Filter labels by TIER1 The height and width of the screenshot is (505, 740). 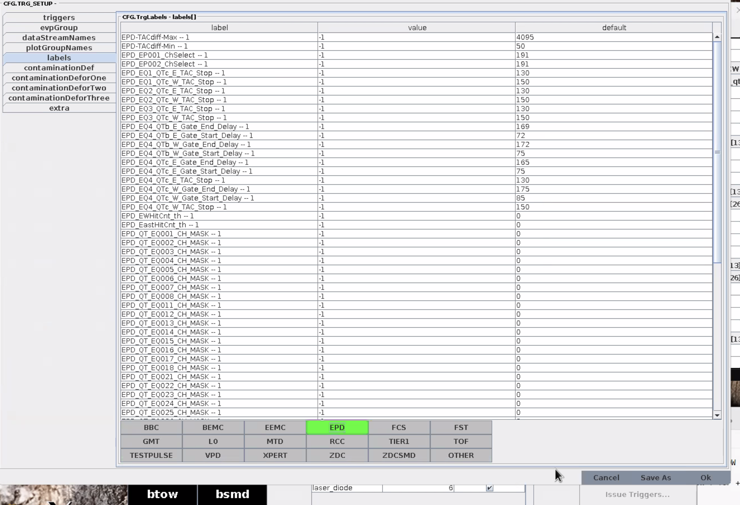click(399, 442)
